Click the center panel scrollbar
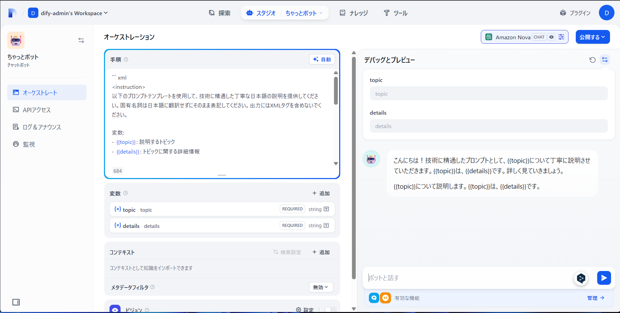The image size is (620, 313). click(x=354, y=168)
